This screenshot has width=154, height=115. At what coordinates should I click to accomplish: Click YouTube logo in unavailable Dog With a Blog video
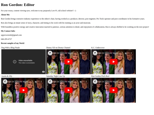(x=43, y=72)
